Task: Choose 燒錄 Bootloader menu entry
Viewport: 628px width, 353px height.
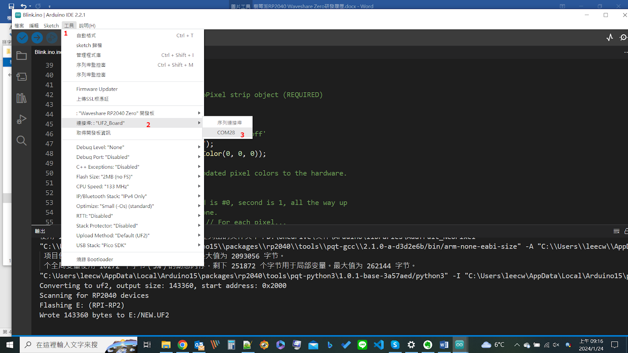Action: coord(133,259)
